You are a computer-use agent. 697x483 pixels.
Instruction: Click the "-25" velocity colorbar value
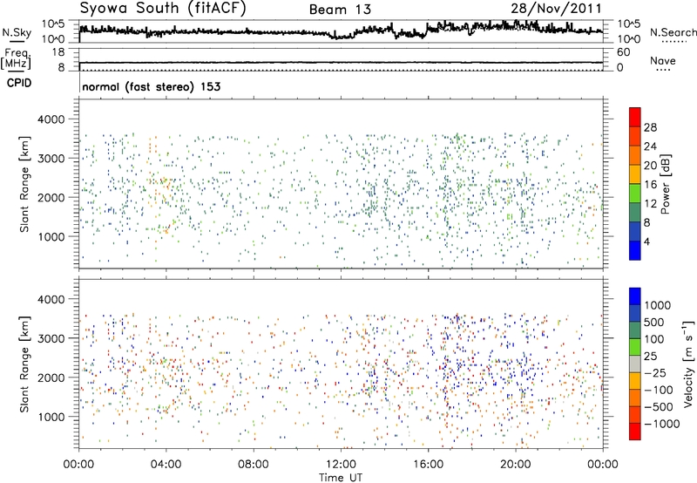click(x=655, y=373)
